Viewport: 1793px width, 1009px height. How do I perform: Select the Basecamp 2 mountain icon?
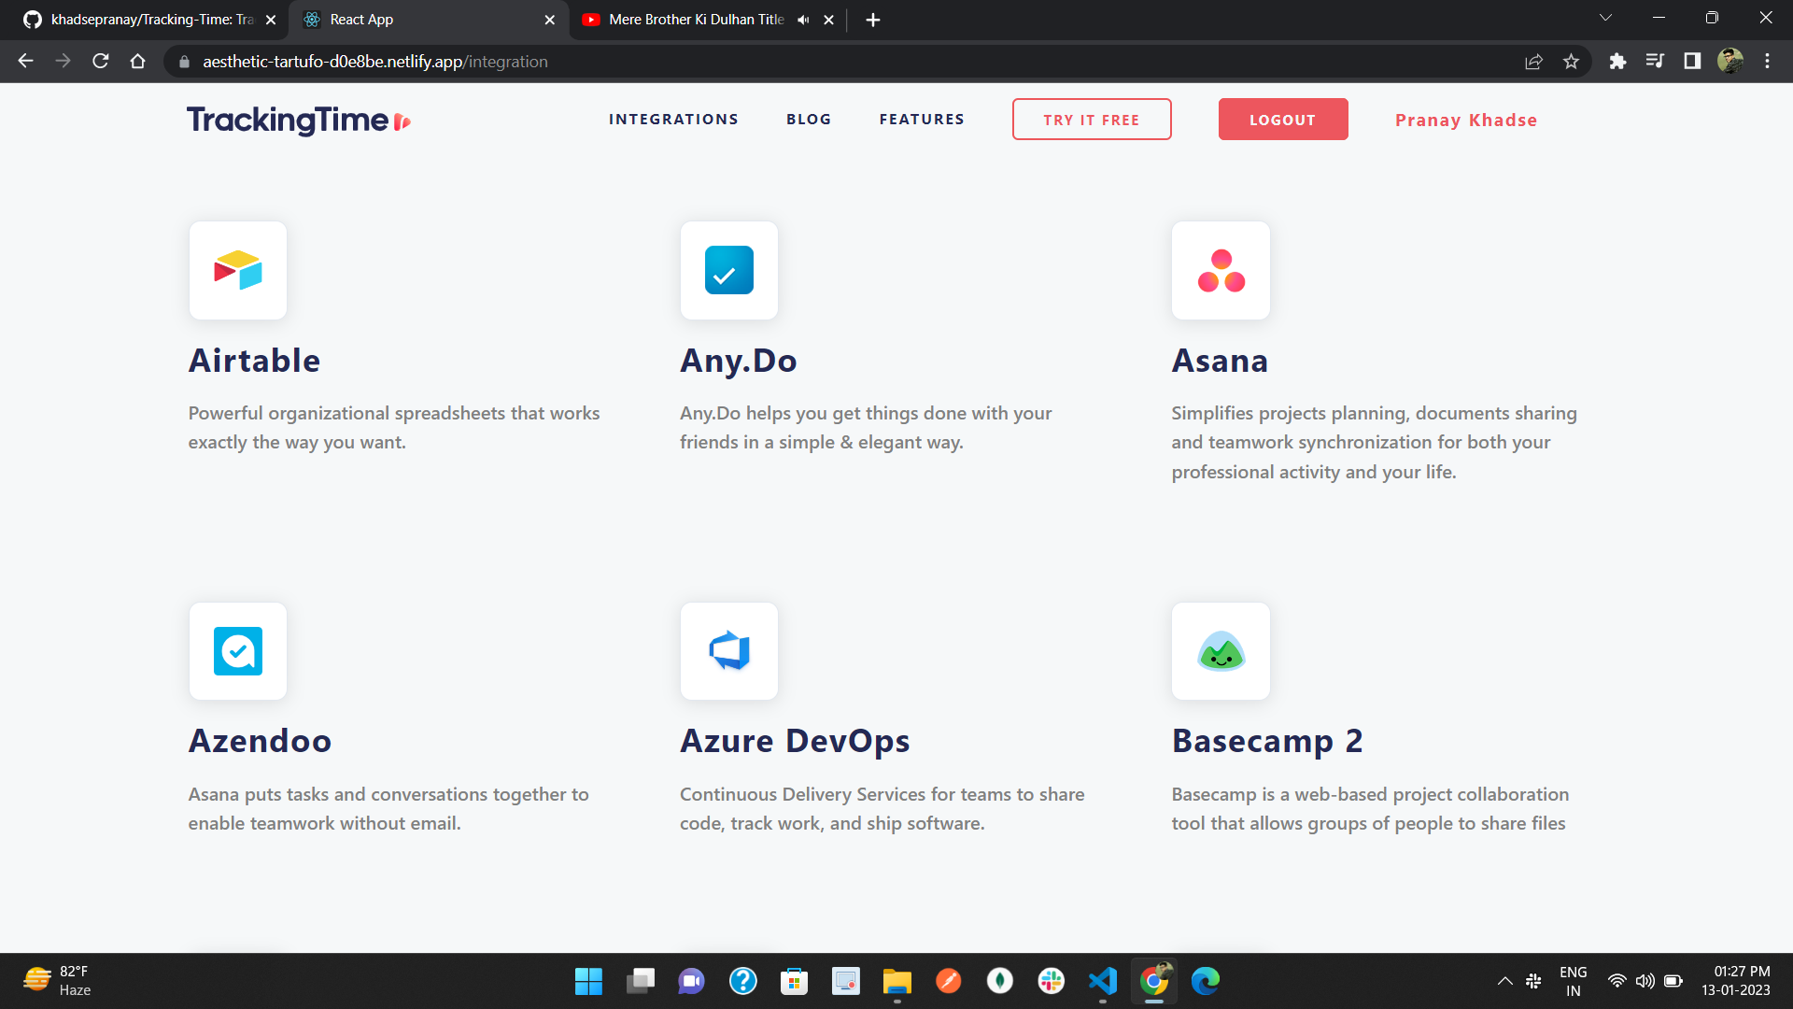click(x=1221, y=651)
